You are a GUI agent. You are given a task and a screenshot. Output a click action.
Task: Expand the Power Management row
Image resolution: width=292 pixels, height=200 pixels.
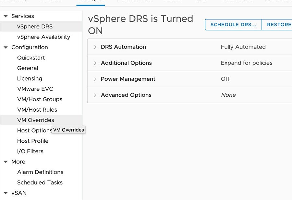pyautogui.click(x=95, y=79)
